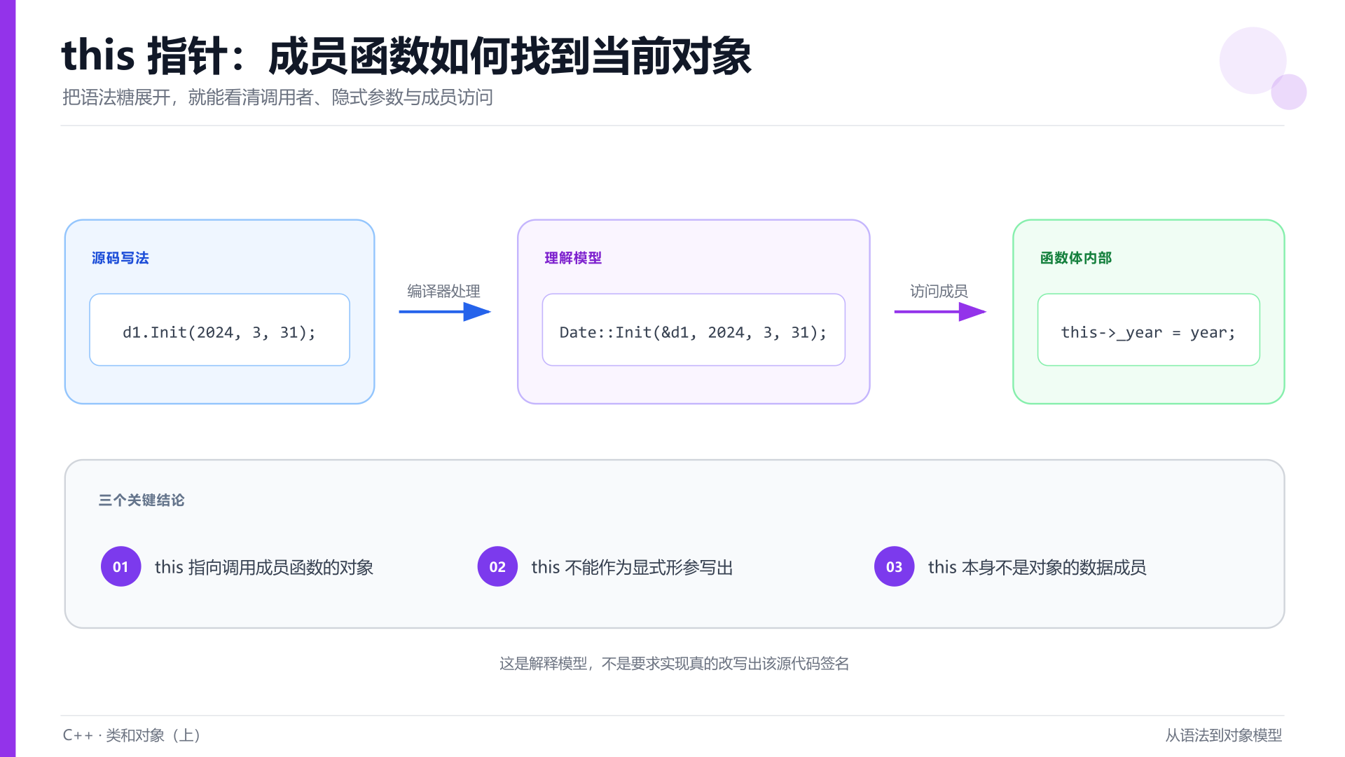Click the '理解模型' card heading
This screenshot has width=1345, height=757.
point(573,258)
